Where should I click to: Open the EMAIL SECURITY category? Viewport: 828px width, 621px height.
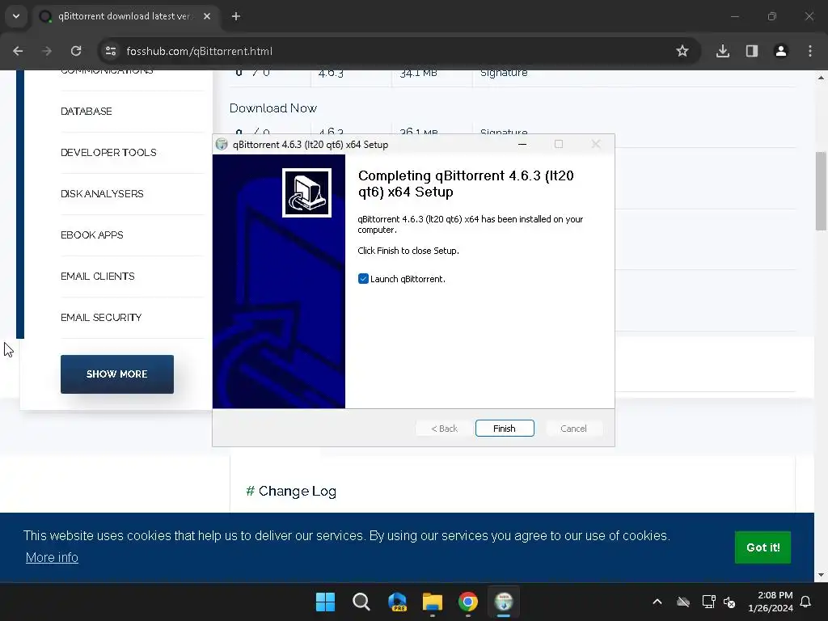point(101,317)
